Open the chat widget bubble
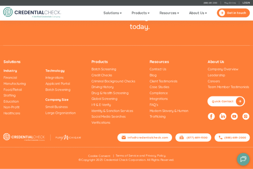 243,159
